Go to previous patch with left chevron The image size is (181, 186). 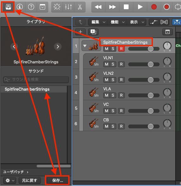tap(14, 47)
